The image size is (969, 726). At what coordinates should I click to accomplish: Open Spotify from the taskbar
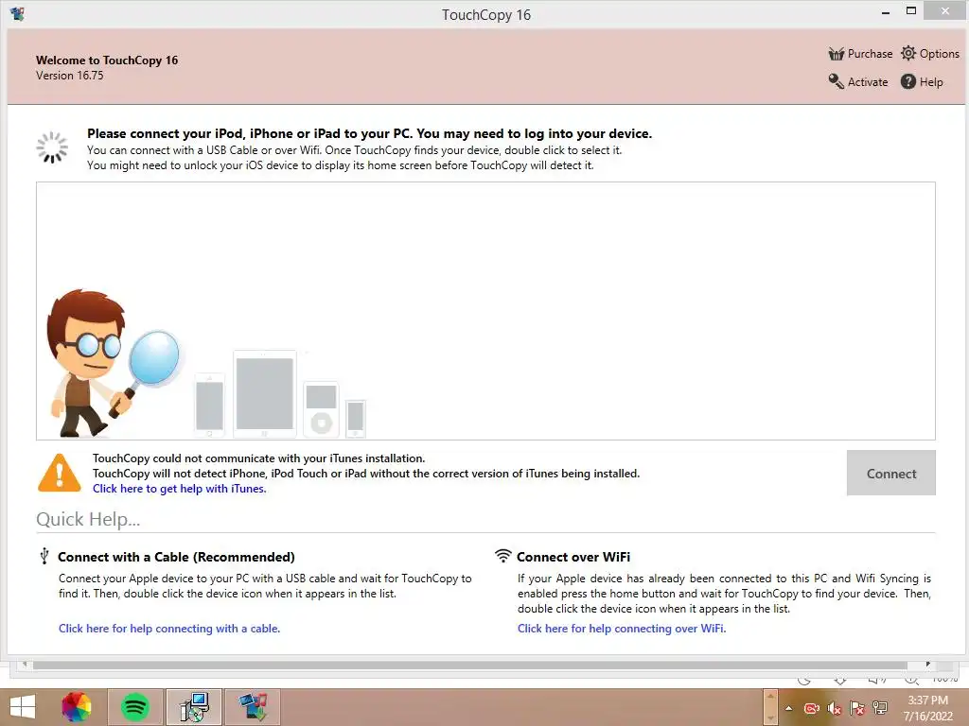click(135, 707)
